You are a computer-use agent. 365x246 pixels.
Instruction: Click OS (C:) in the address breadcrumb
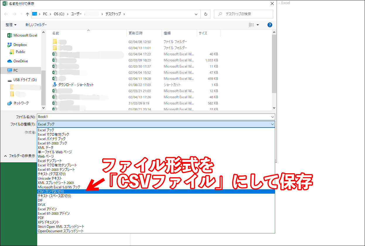point(59,14)
